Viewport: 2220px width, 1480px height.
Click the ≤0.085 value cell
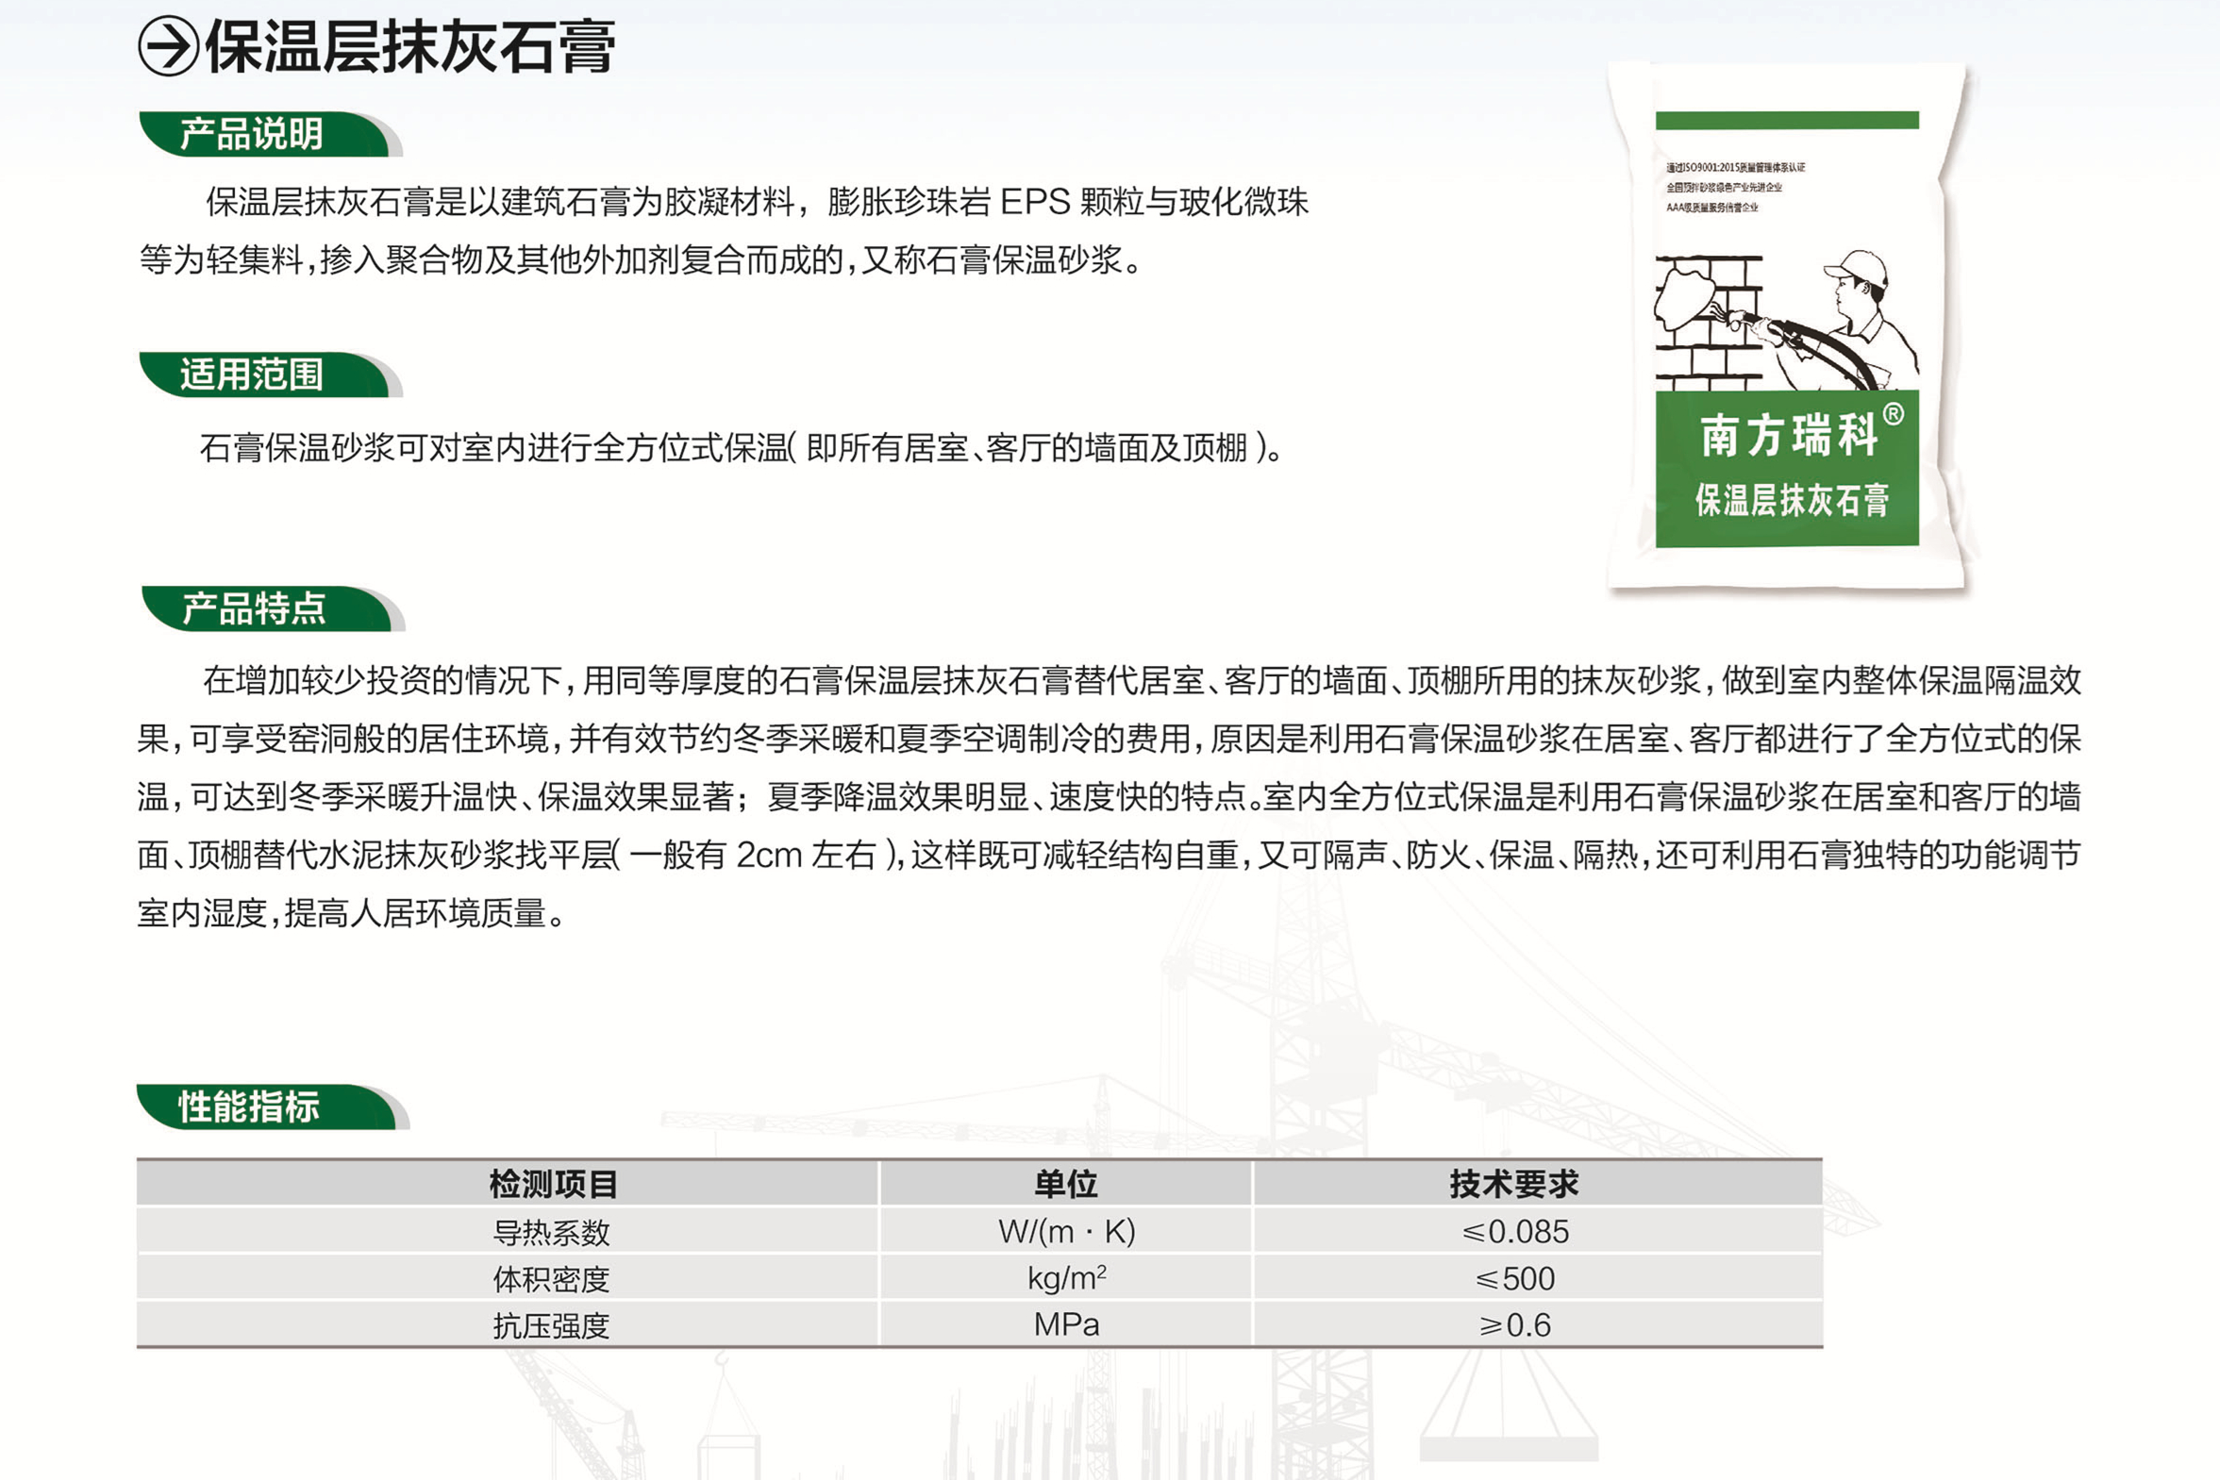coord(1515,1232)
